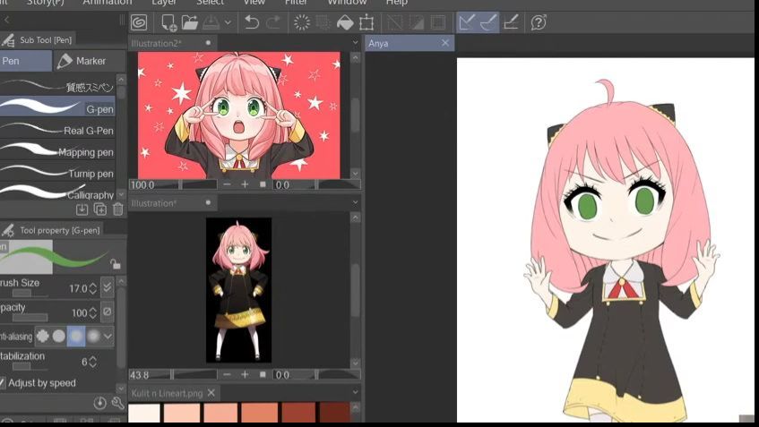Duplicate the selected sub tool
The width and height of the screenshot is (759, 427).
coord(99,209)
